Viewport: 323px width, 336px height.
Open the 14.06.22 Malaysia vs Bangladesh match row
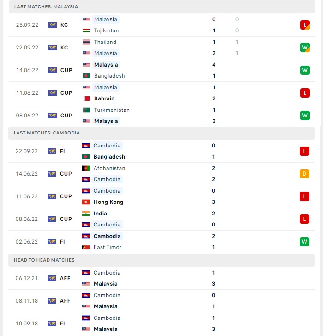tap(161, 70)
